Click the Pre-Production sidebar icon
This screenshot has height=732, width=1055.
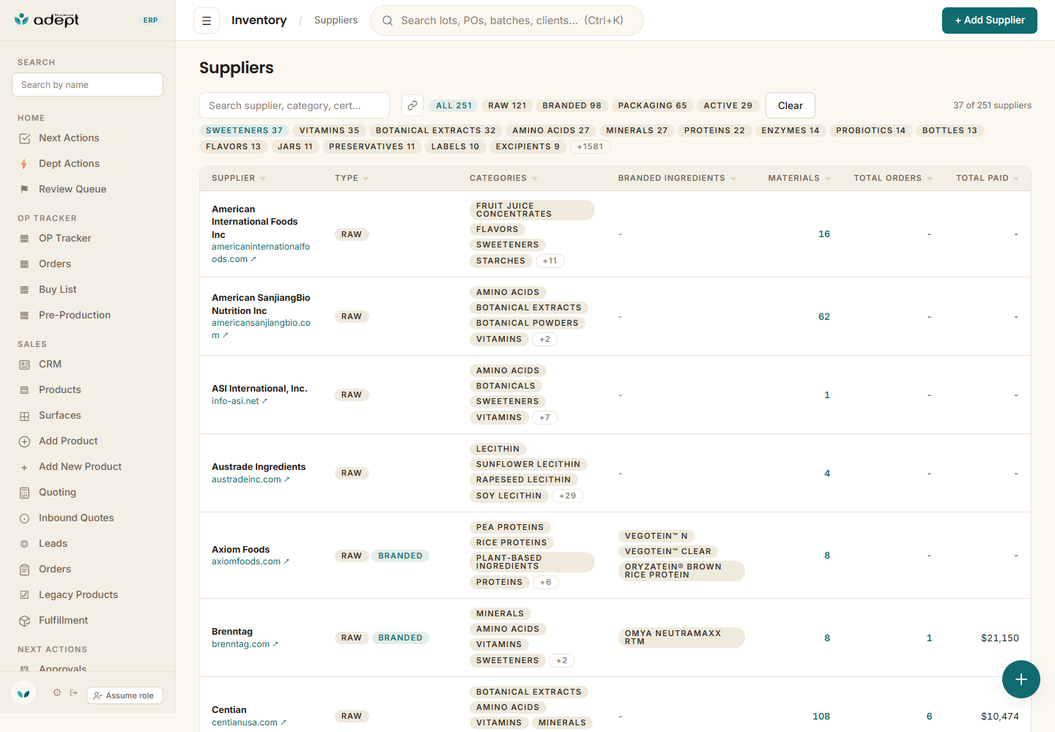(24, 315)
